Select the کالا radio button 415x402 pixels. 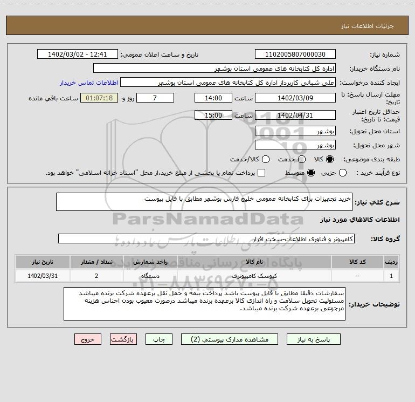(x=330, y=159)
